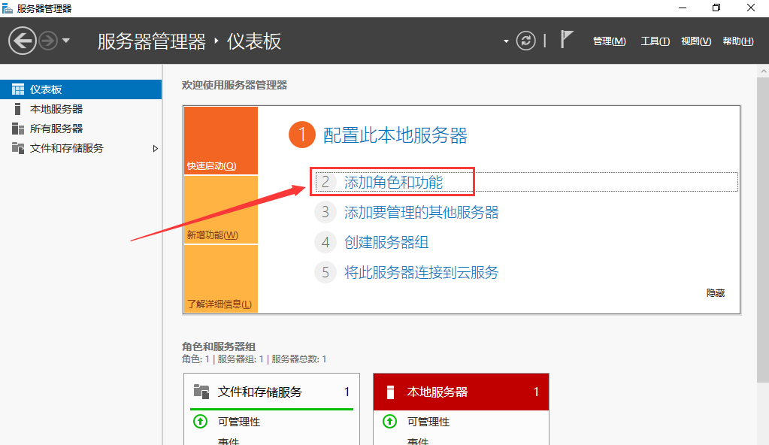769x445 pixels.
Task: Click the vertical scrollbar thumb
Action: (x=763, y=229)
